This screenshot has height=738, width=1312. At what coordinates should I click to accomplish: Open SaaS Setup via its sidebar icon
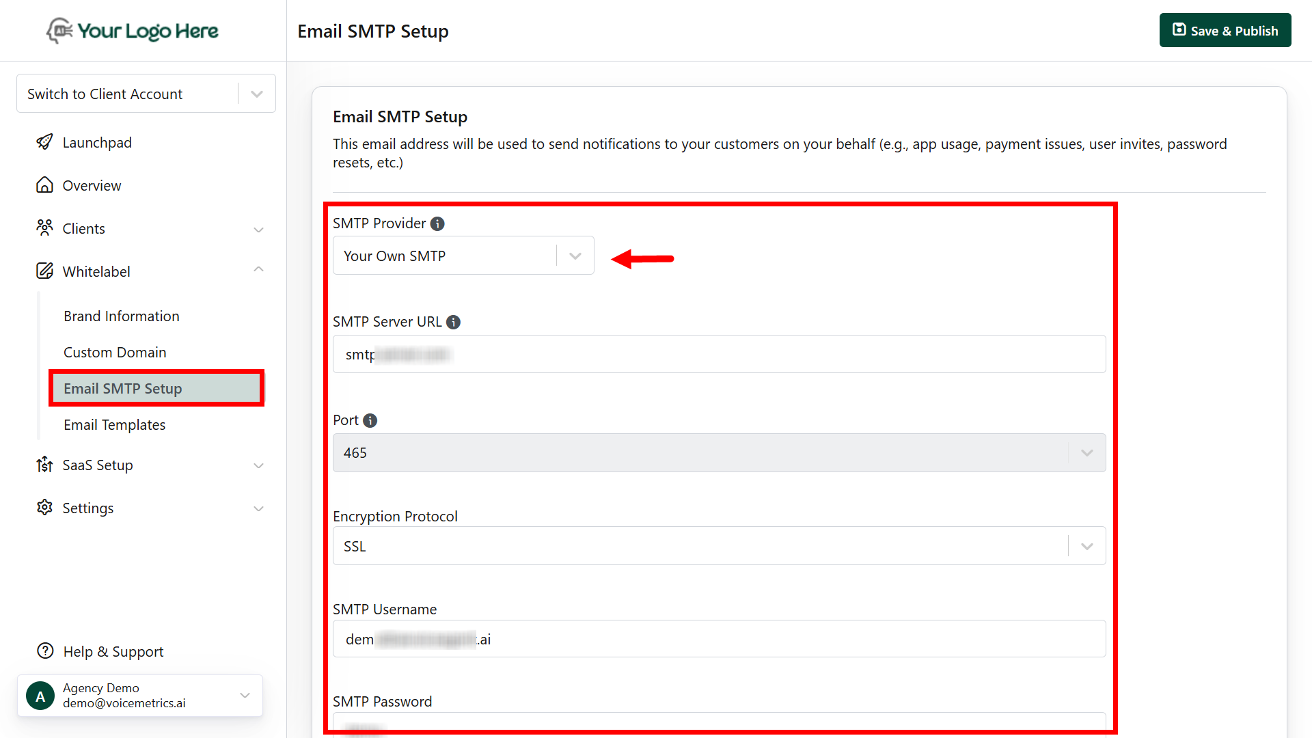coord(44,465)
